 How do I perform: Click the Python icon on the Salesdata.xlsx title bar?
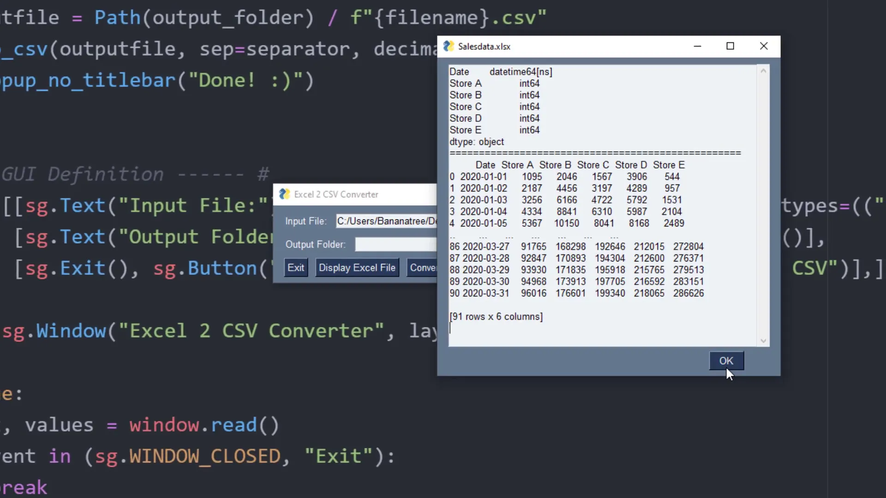(449, 46)
